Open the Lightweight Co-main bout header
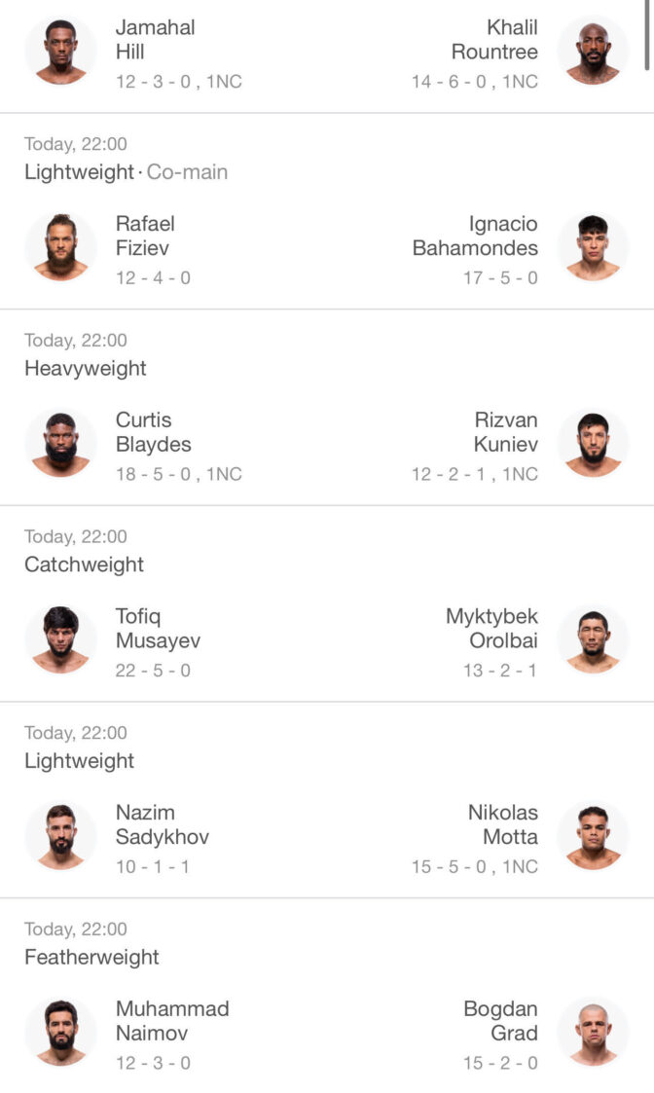This screenshot has height=1093, width=654. pyautogui.click(x=127, y=172)
